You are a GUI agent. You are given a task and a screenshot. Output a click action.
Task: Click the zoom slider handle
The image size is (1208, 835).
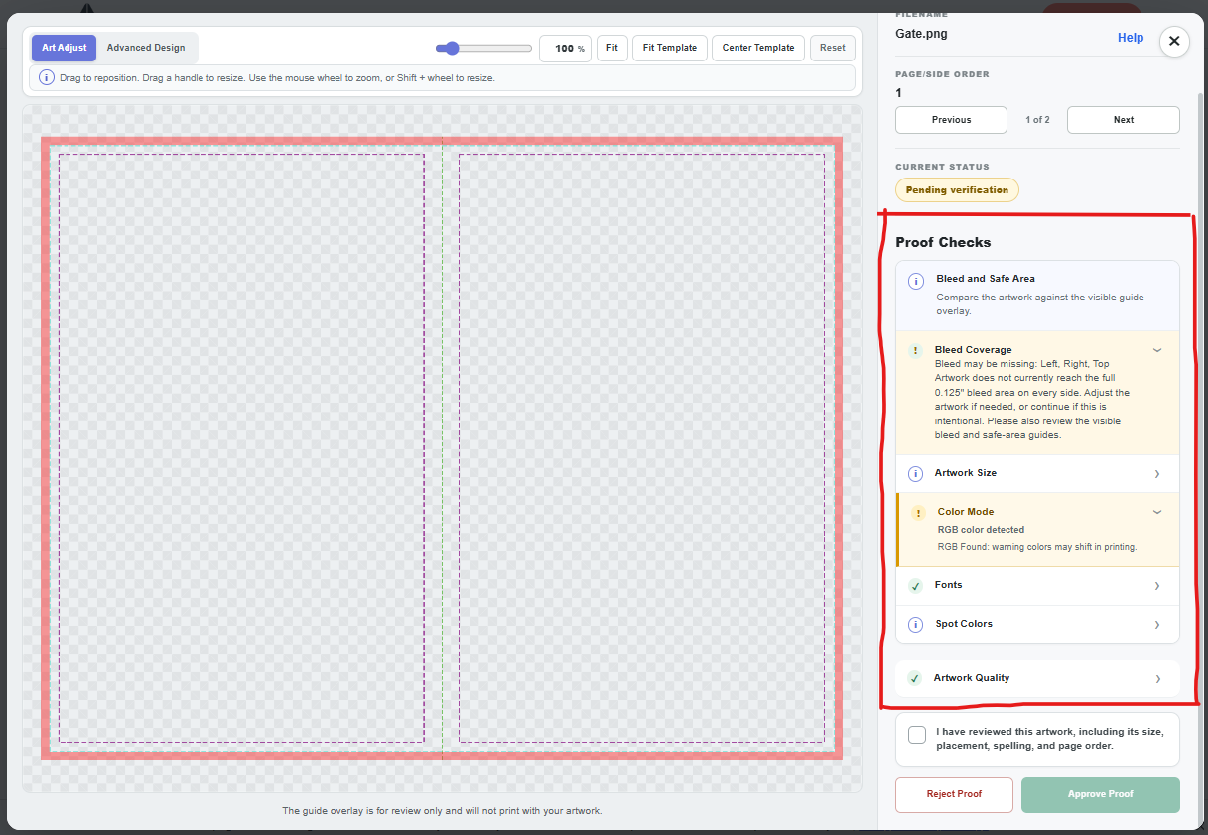[452, 48]
